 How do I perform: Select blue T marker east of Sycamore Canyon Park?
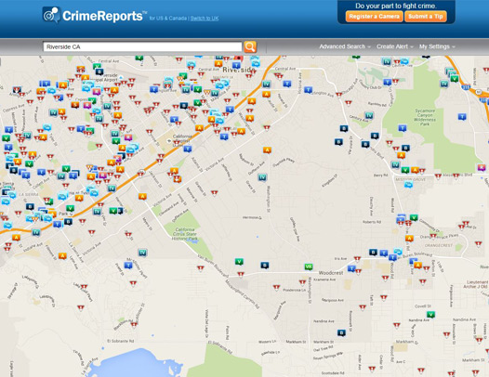[462, 117]
